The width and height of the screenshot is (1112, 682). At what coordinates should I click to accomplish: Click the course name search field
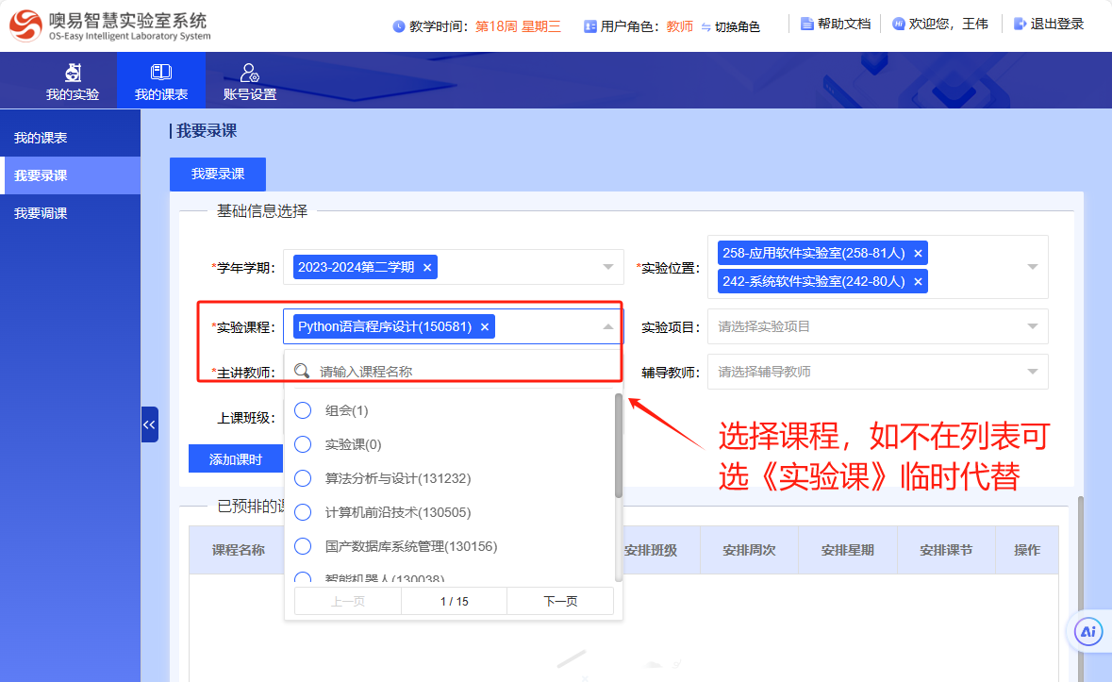462,372
